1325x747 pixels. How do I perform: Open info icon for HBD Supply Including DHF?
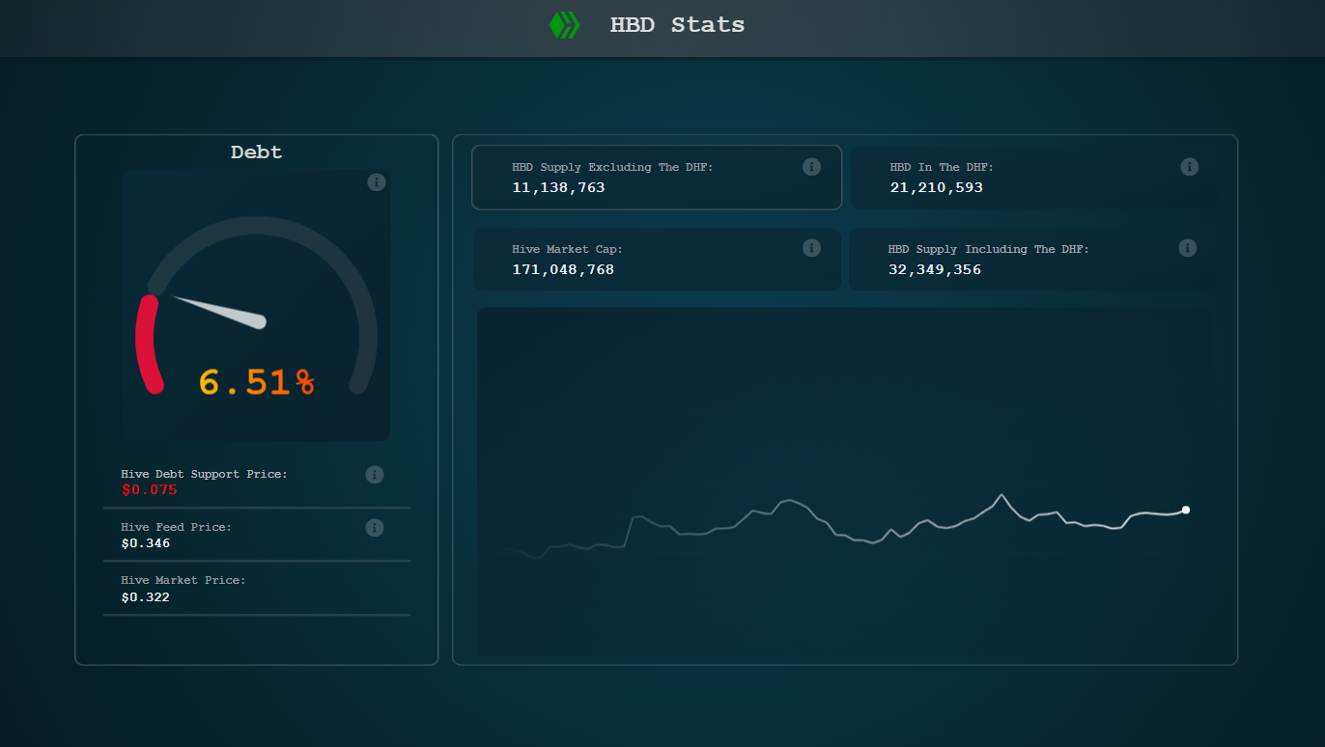tap(1187, 248)
